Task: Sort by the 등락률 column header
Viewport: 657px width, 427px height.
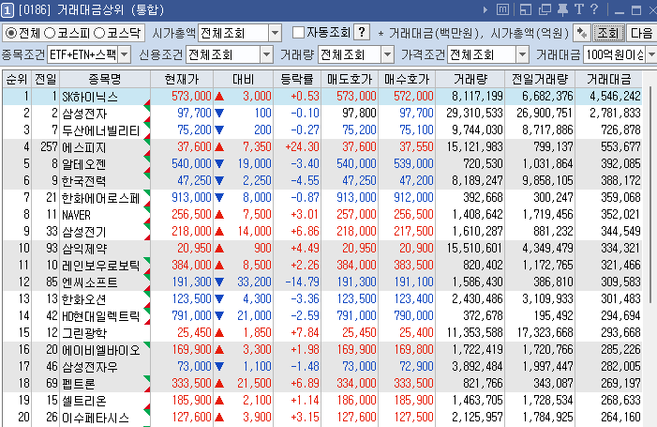Action: point(297,79)
